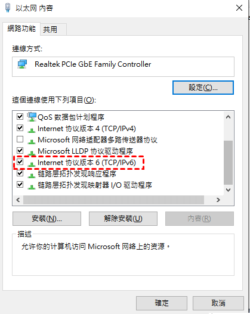Select the 链路层拓扑发现映射器 I/O 驱动程序 item
The height and width of the screenshot is (314, 250).
(x=95, y=185)
